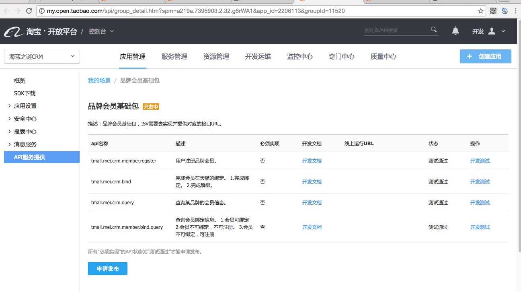Click the 申请发布 button

(108, 269)
